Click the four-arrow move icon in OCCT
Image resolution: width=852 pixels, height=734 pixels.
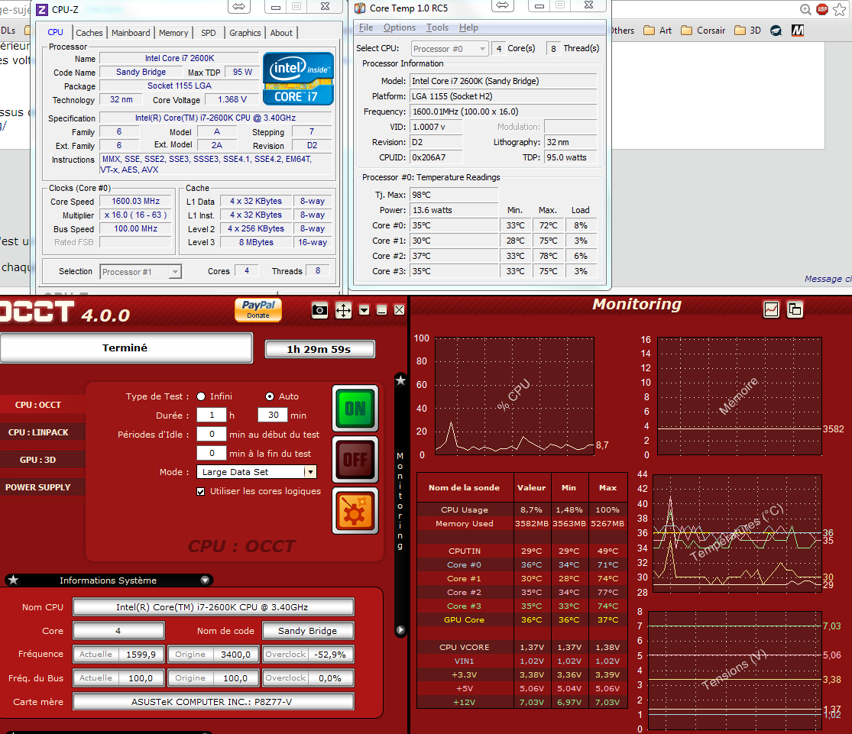(343, 310)
